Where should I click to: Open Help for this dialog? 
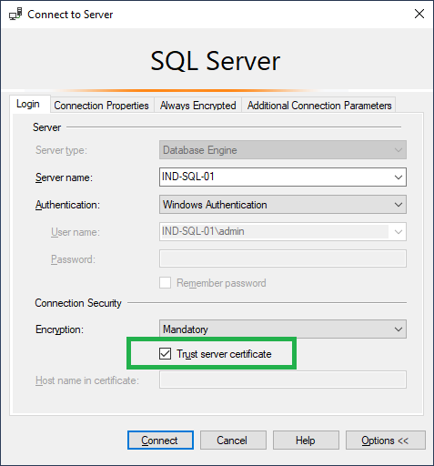306,441
